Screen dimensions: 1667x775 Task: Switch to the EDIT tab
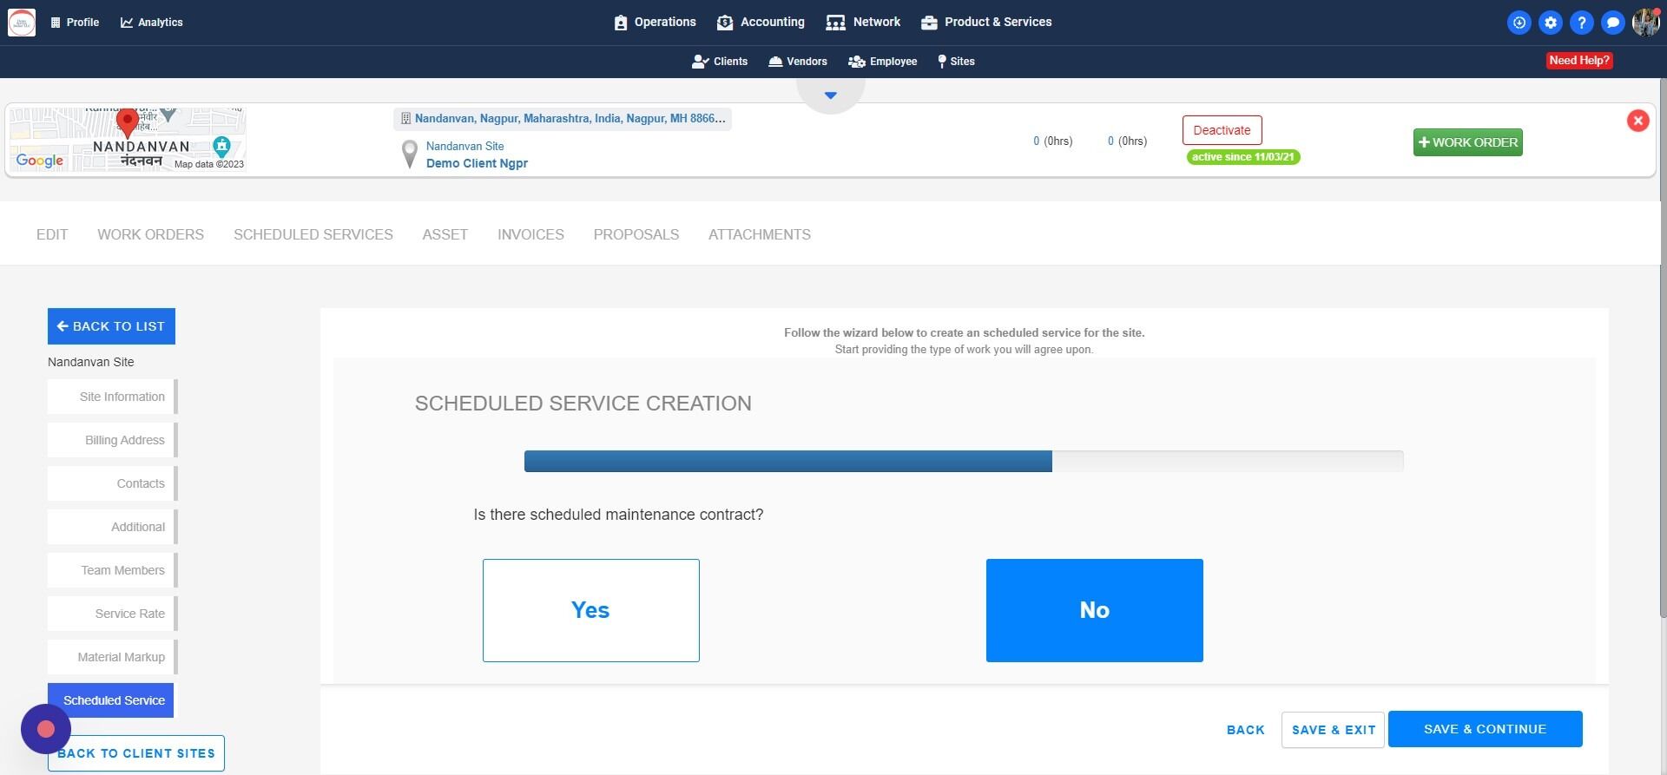[52, 234]
